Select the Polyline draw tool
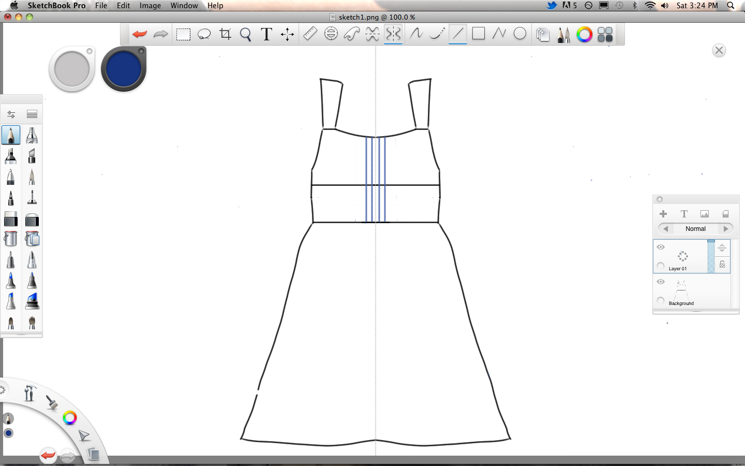745x466 pixels. coord(499,34)
